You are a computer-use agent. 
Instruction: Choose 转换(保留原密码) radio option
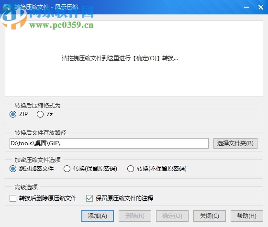click(x=67, y=169)
